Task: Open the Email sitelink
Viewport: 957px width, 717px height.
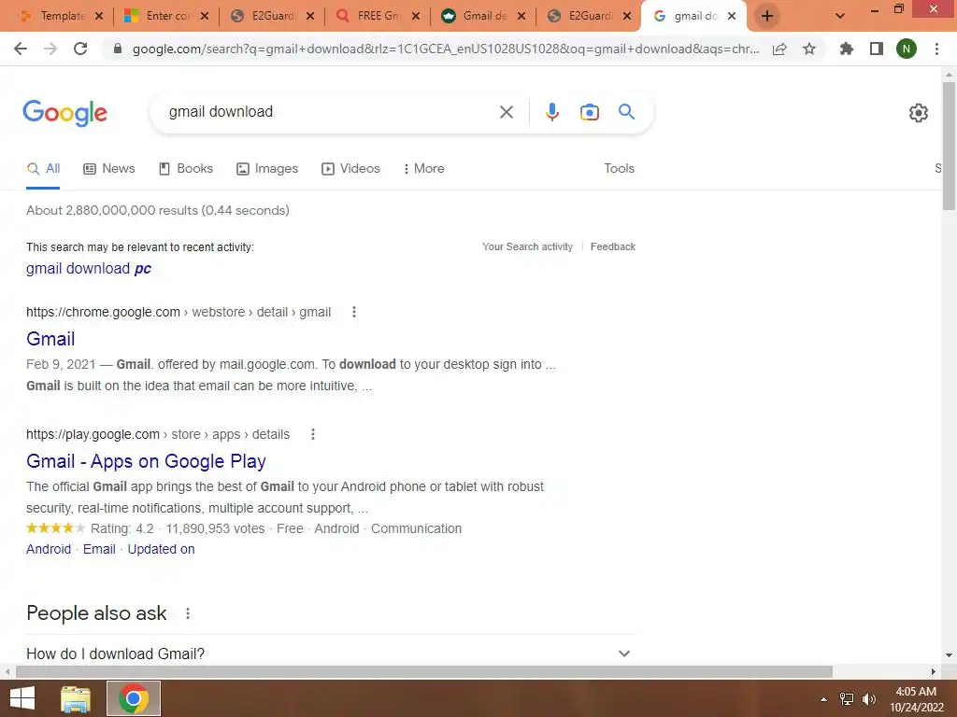Action: point(99,549)
